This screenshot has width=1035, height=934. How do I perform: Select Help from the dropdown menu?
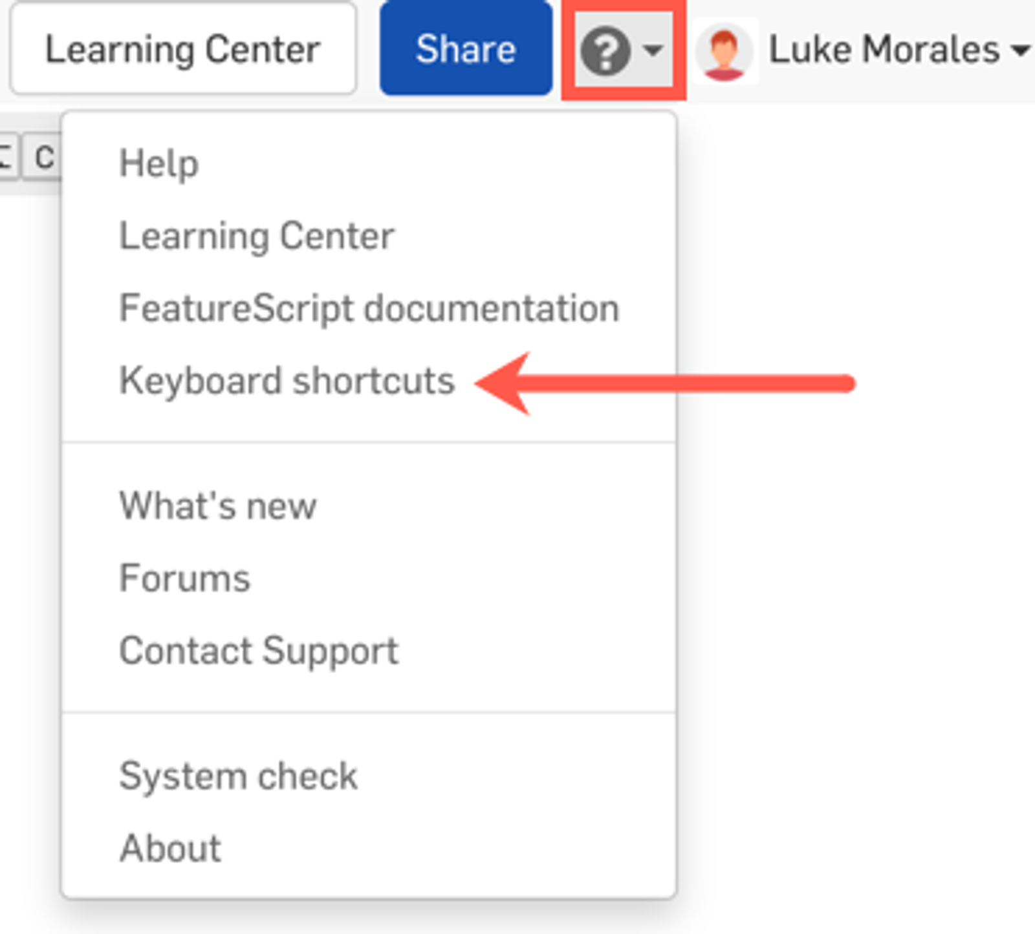point(159,164)
